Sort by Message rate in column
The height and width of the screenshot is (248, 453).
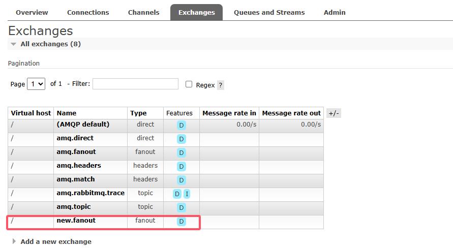coord(229,113)
